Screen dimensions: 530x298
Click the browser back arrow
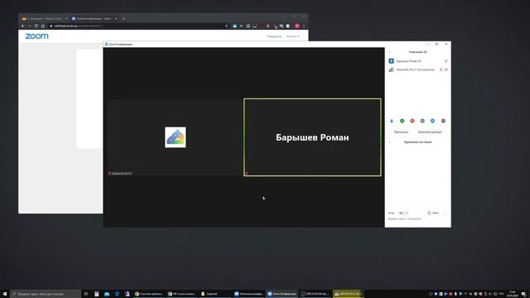coord(23,26)
